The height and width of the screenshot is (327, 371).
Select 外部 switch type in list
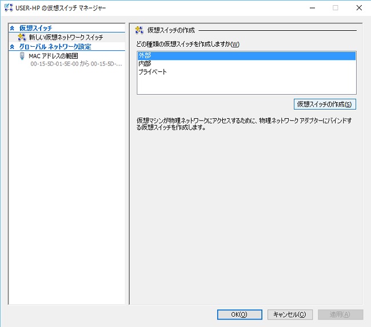point(246,56)
